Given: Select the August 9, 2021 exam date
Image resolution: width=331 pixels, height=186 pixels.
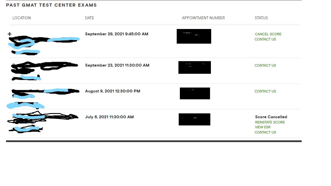Looking at the screenshot, I should point(113,91).
